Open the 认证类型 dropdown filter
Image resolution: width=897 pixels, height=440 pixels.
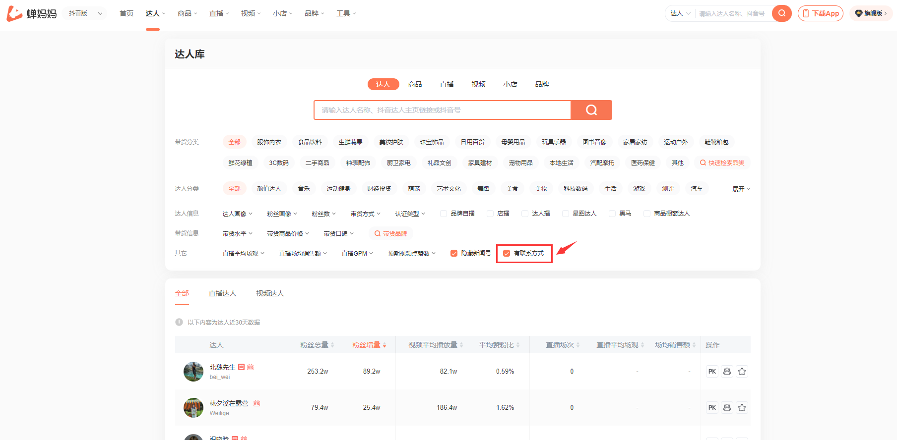click(410, 214)
